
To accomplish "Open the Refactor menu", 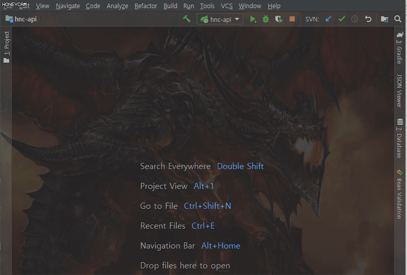I will tap(146, 6).
